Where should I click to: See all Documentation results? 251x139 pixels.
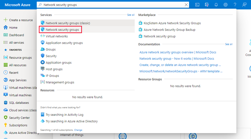tap(229, 44)
